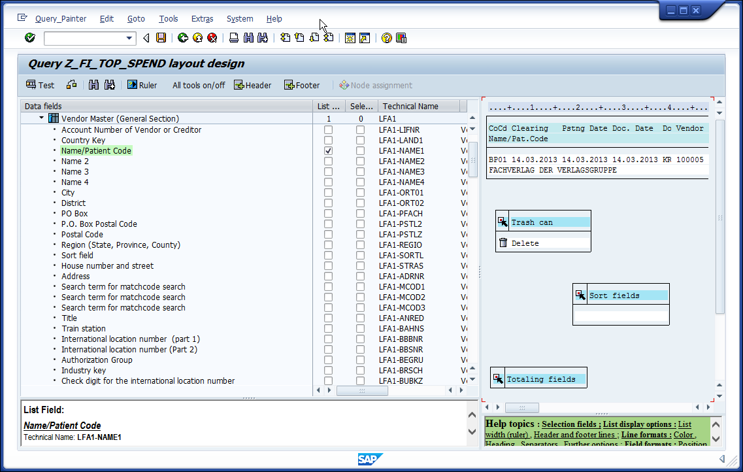Click the Find Next binoculars icon in top toolbar

coord(263,38)
